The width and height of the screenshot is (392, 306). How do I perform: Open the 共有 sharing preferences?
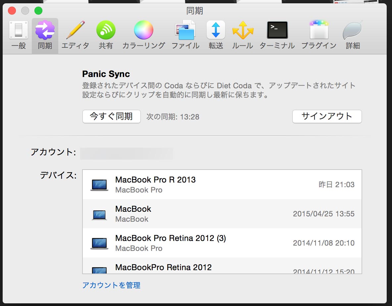pos(106,35)
